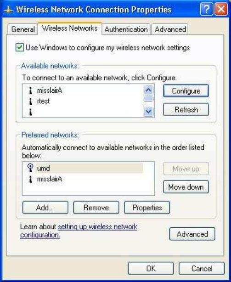Uncheck Use Windows to configure wireless settings
This screenshot has height=282, width=231.
(20, 48)
